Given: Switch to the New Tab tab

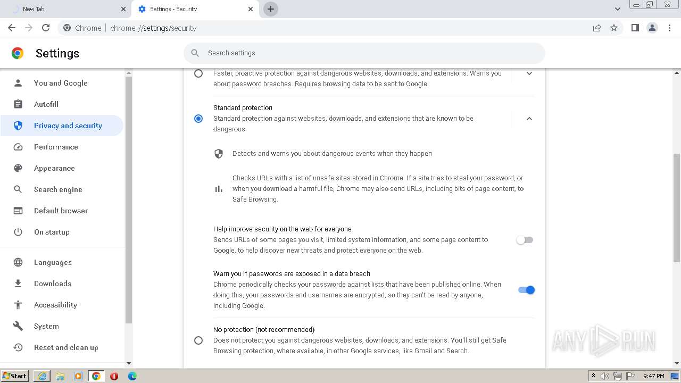Looking at the screenshot, I should point(67,9).
